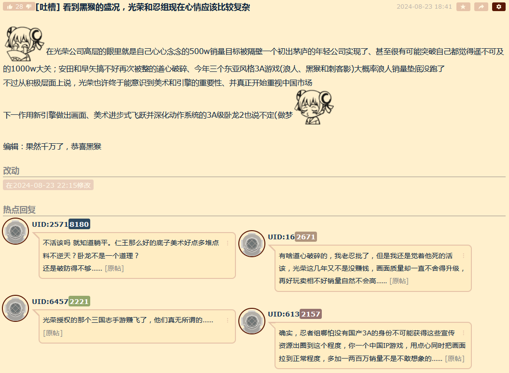Click the post title 看到黑猴的盛况
509x373 pixels.
click(143, 7)
